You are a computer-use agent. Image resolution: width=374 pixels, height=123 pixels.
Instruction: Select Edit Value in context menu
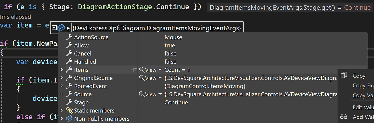click(x=363, y=107)
